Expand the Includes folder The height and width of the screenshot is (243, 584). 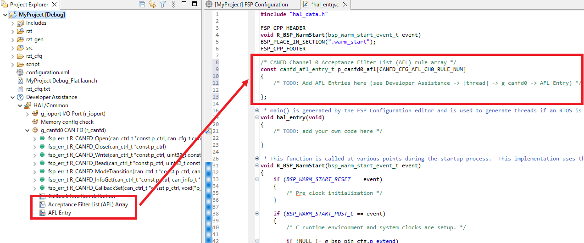(x=12, y=23)
